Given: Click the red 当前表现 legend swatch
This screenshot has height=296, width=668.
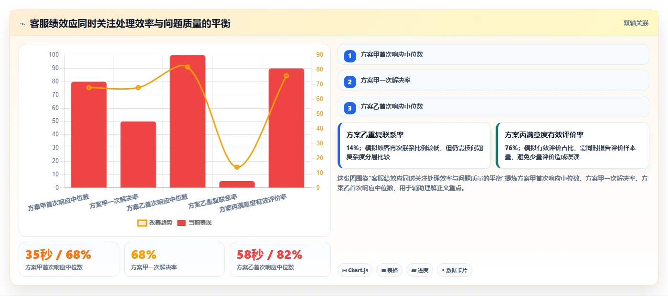Looking at the screenshot, I should coord(181,223).
